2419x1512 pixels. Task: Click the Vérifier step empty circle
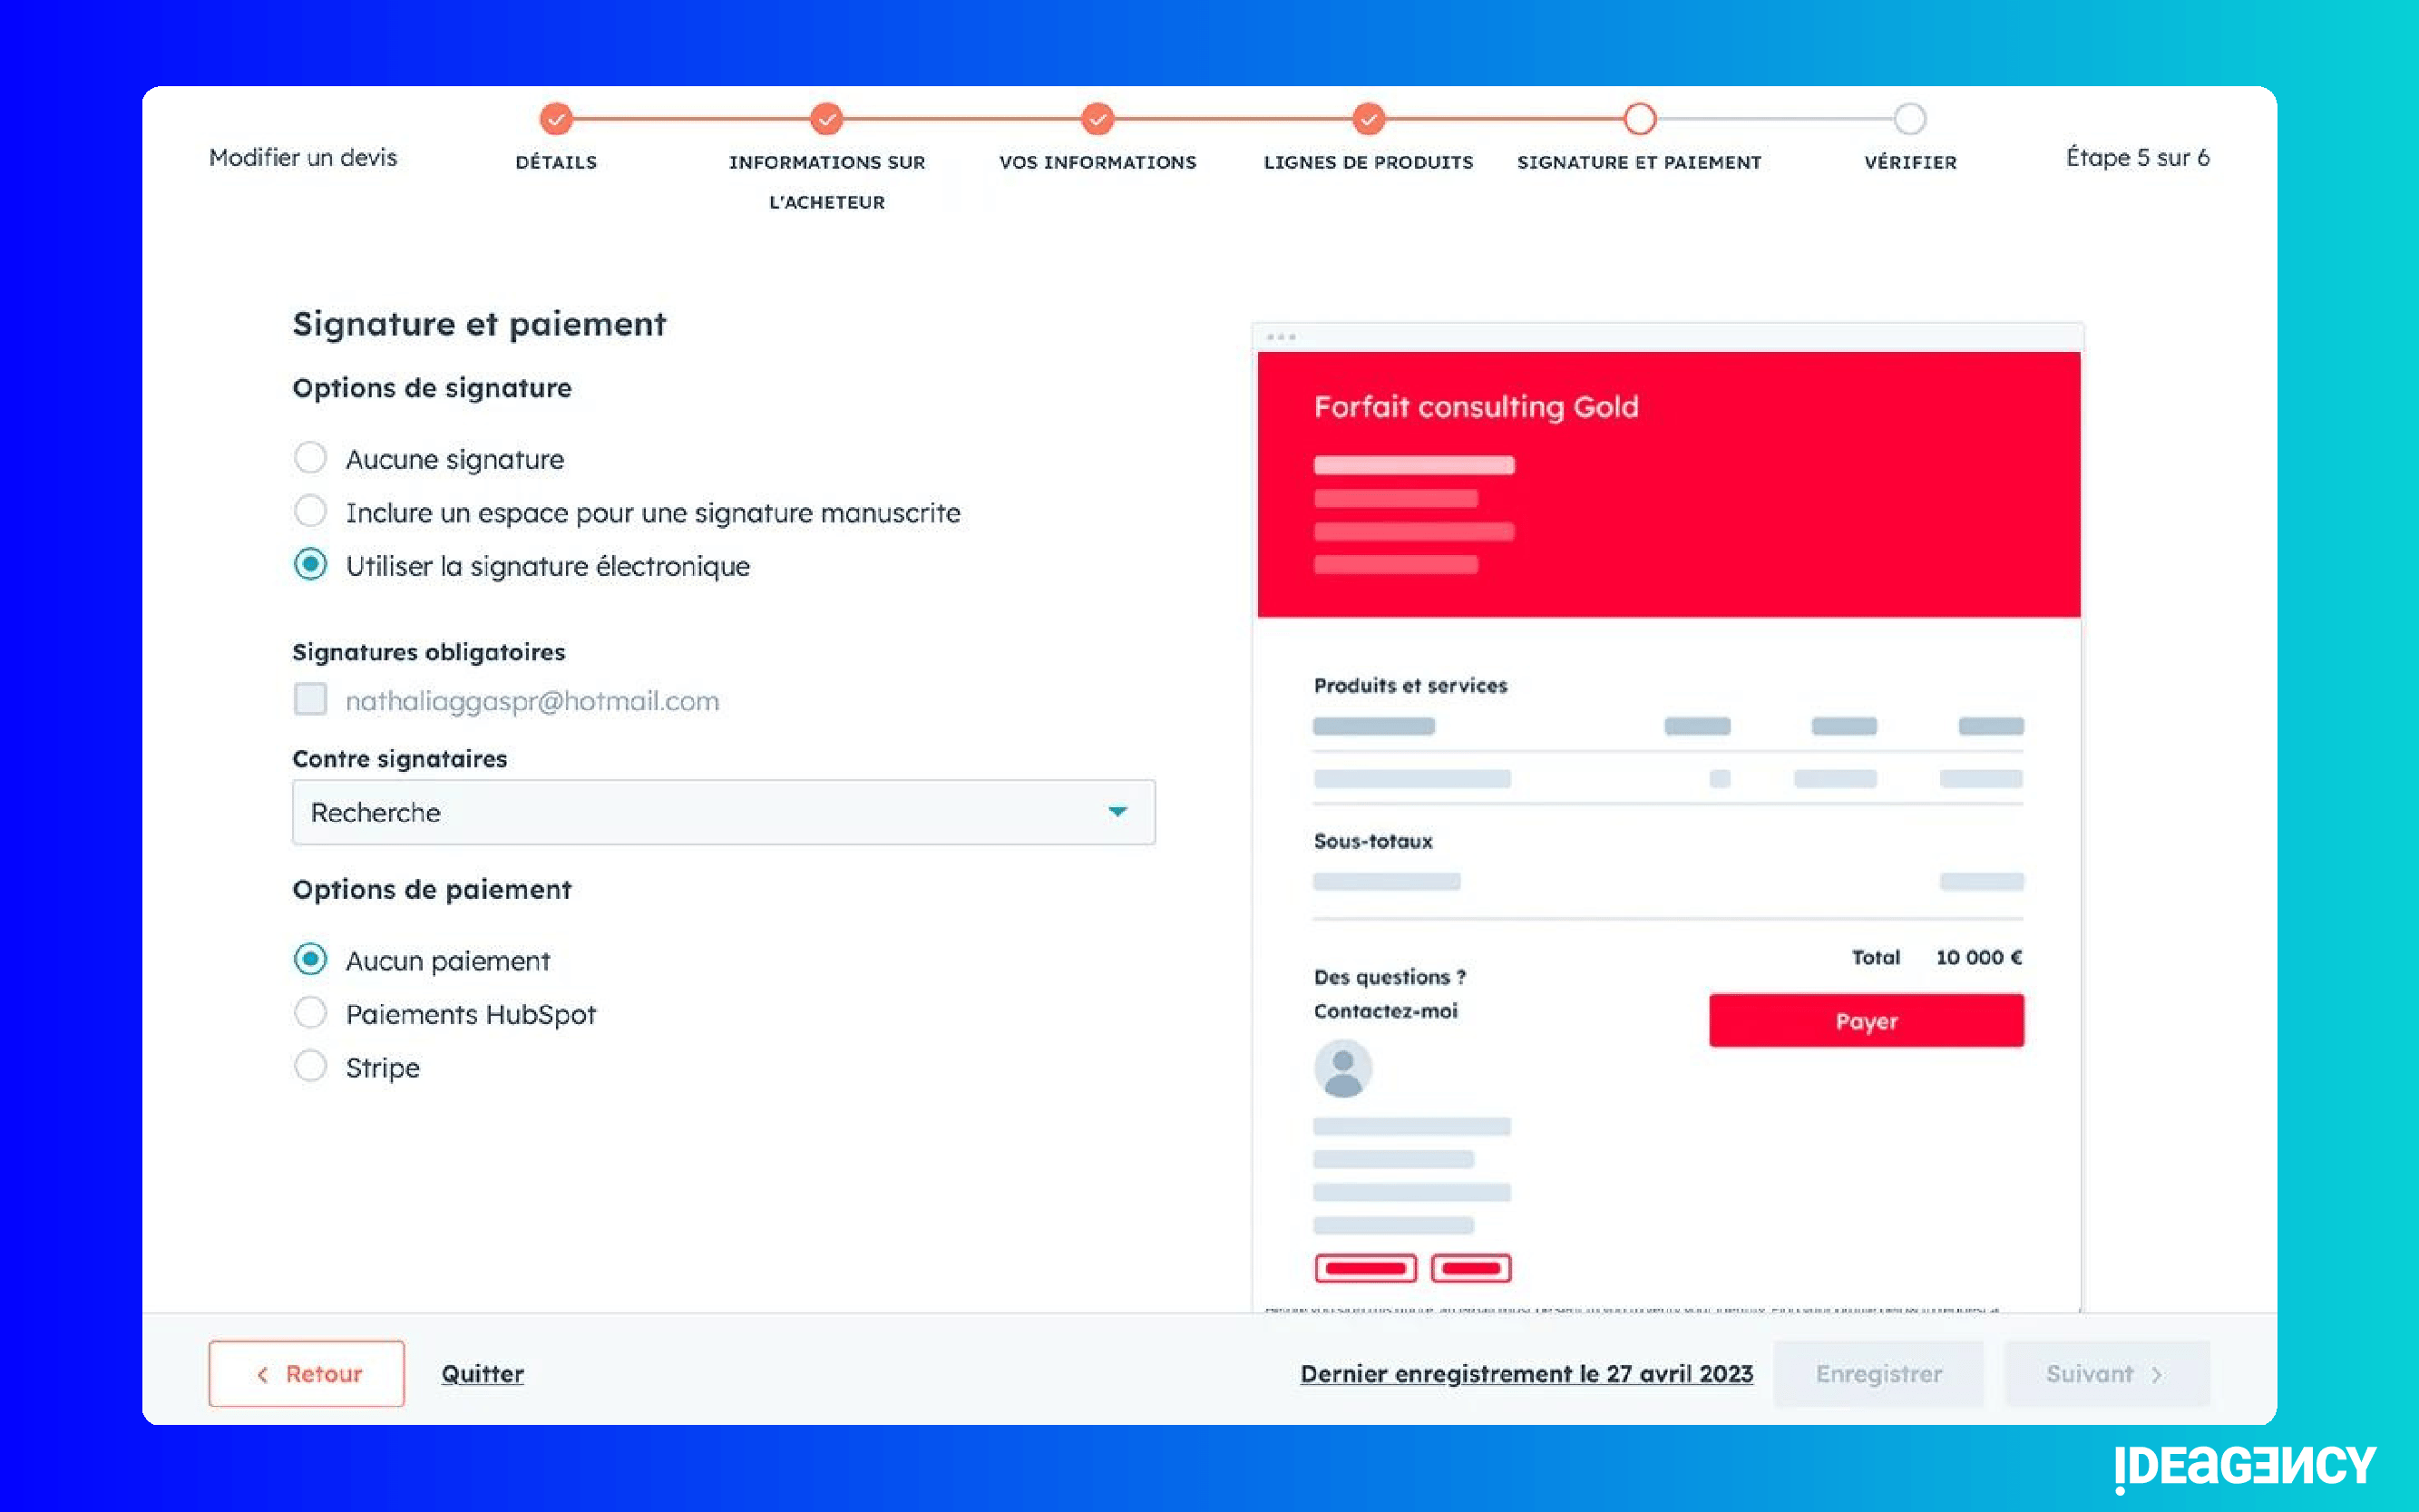pos(1910,119)
